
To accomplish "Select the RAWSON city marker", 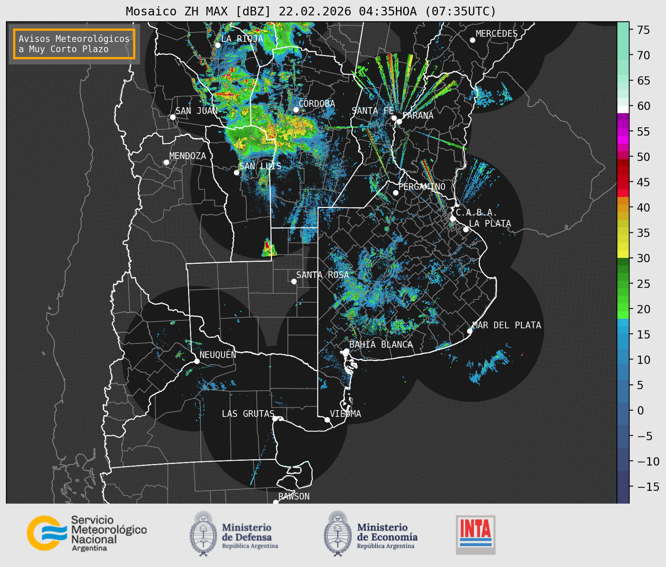I will coord(276,502).
